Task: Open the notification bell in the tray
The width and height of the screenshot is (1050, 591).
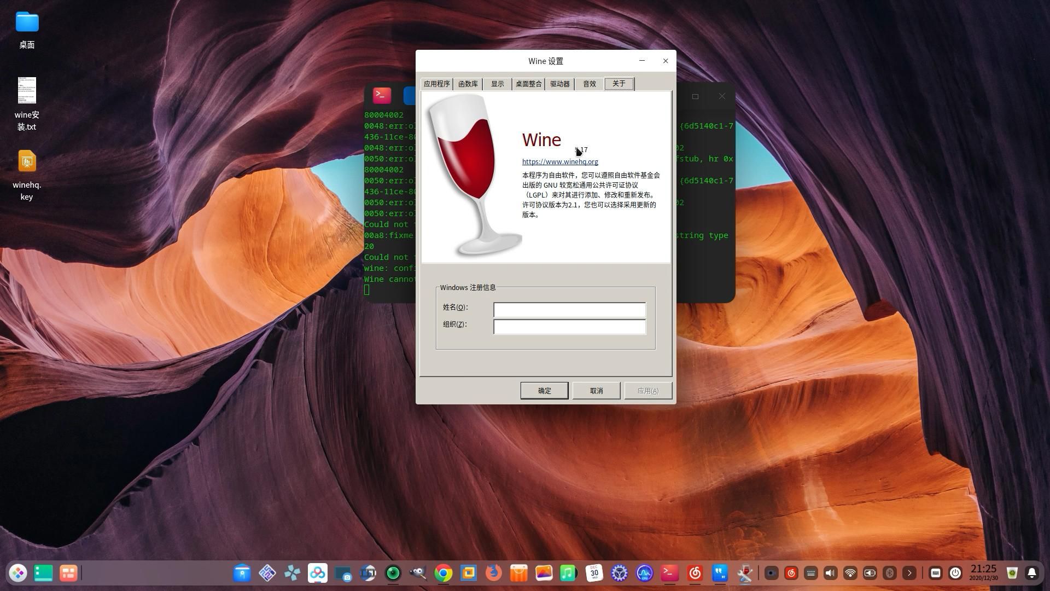Action: [1032, 573]
